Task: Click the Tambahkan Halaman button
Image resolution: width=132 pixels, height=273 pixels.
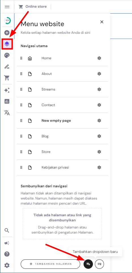Action: (x=50, y=264)
